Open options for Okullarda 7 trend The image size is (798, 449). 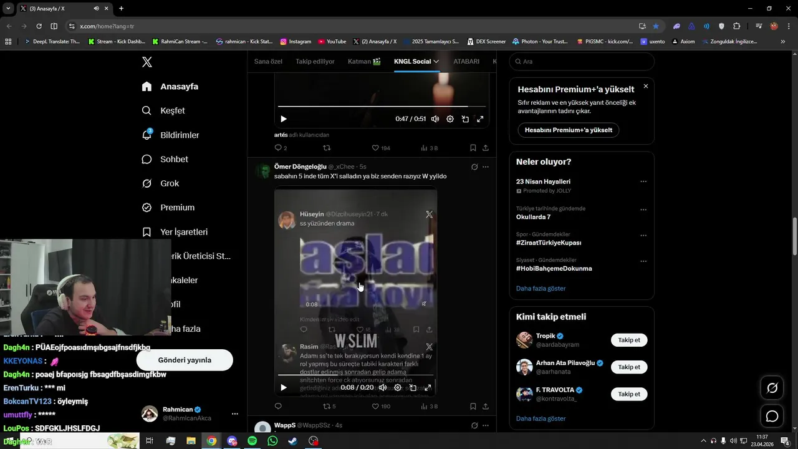coord(643,210)
